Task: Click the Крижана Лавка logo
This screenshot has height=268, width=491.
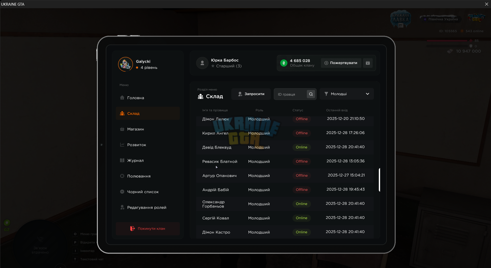Action: [x=401, y=19]
